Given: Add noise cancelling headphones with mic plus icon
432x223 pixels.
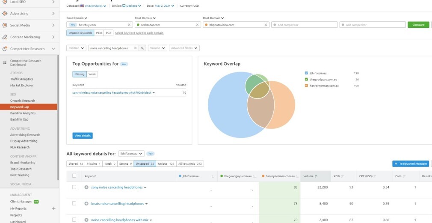Looking at the screenshot, I should pyautogui.click(x=86, y=220).
